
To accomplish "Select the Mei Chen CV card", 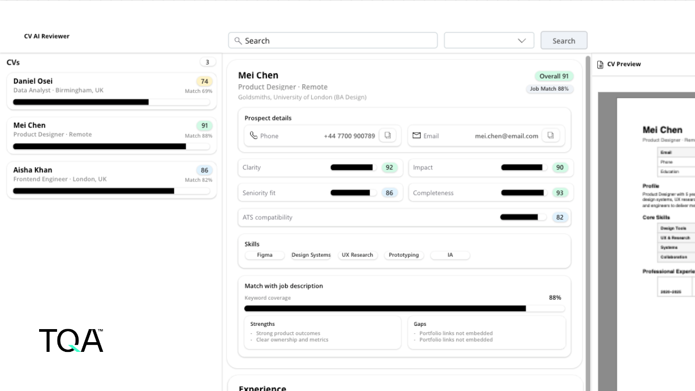I will click(111, 135).
